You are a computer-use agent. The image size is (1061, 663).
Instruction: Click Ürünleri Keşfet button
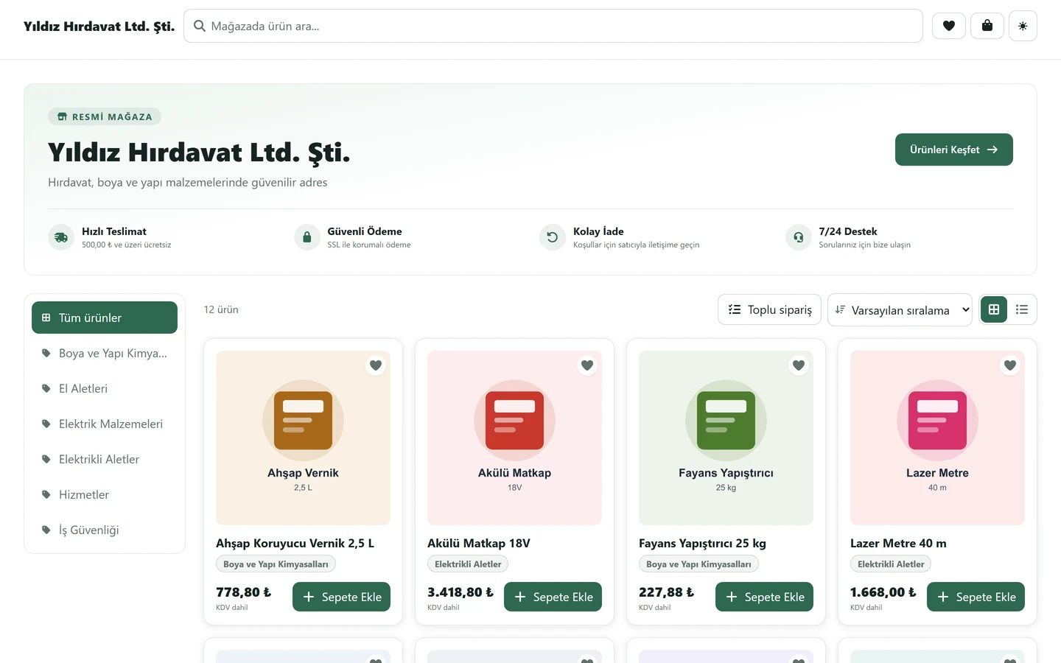click(954, 150)
